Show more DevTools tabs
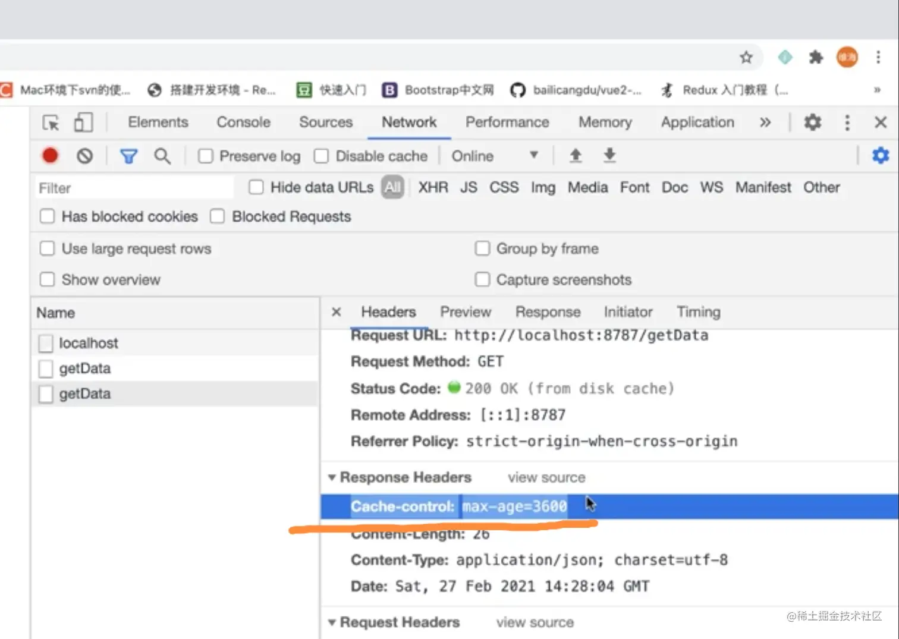The width and height of the screenshot is (899, 639). coord(765,122)
